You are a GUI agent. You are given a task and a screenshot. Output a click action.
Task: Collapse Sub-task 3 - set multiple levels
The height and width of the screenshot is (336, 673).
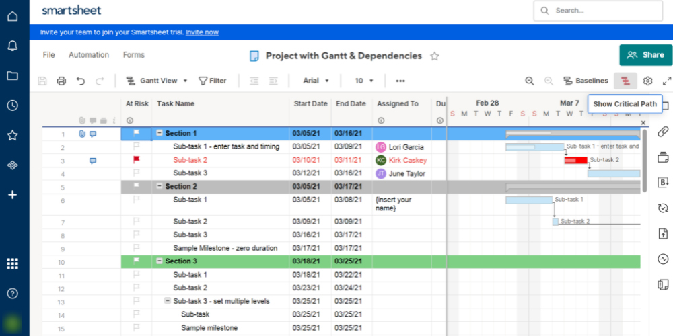pos(168,301)
